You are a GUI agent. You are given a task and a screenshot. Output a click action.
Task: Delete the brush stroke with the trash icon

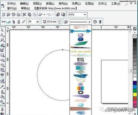[x=100, y=22]
